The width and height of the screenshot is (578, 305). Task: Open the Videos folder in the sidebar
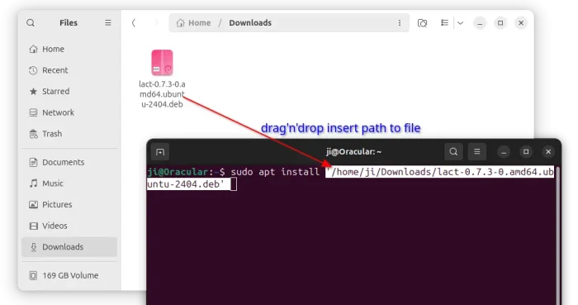pos(69,226)
